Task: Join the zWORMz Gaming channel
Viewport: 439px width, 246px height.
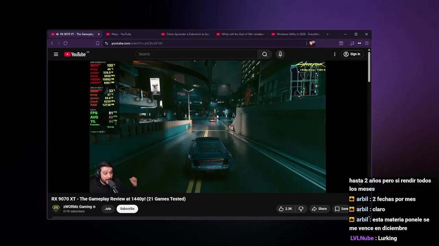Action: pyautogui.click(x=108, y=209)
